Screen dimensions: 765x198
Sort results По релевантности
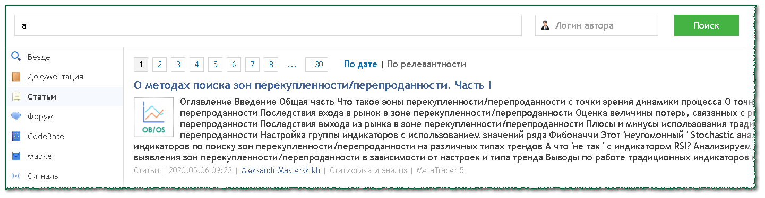point(426,65)
